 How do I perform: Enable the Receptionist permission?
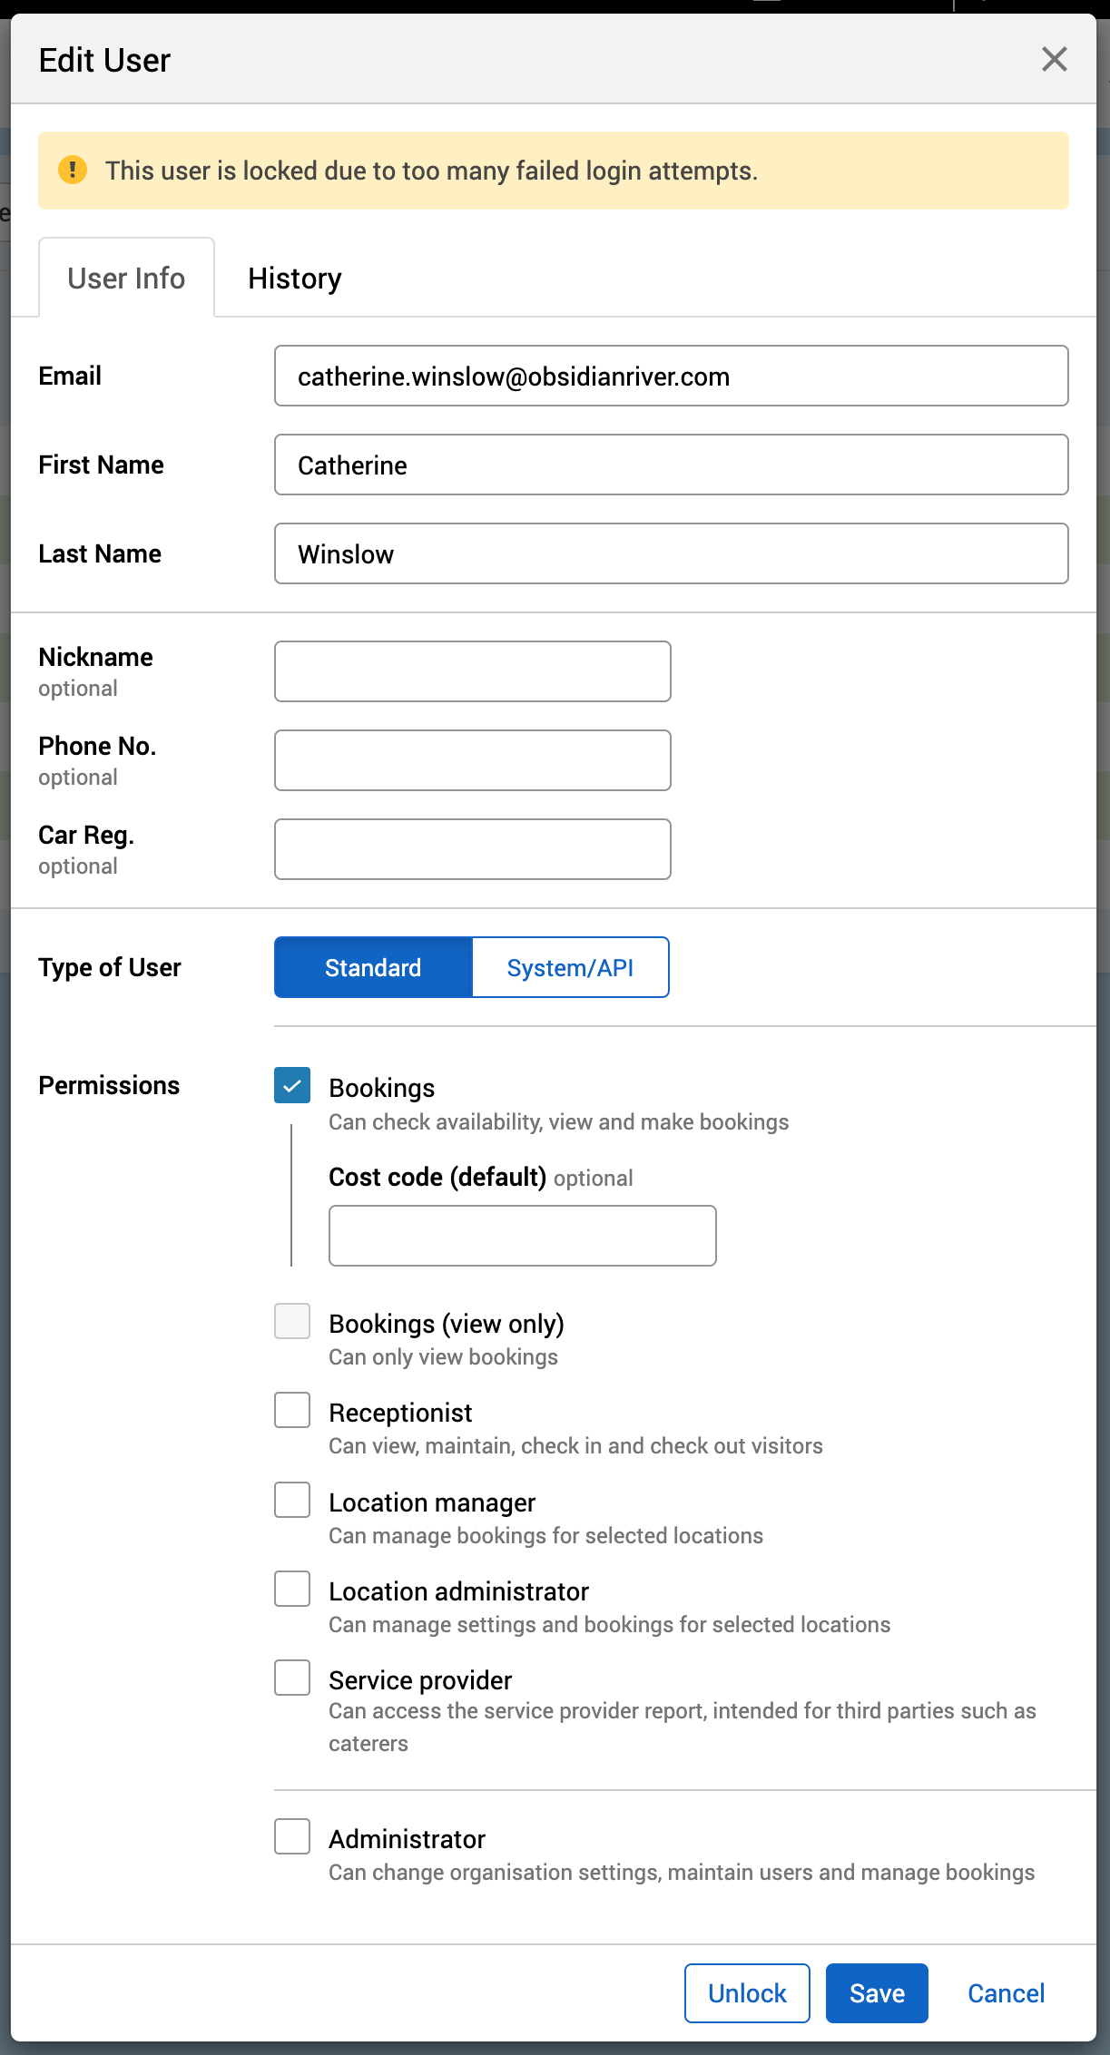click(292, 1411)
